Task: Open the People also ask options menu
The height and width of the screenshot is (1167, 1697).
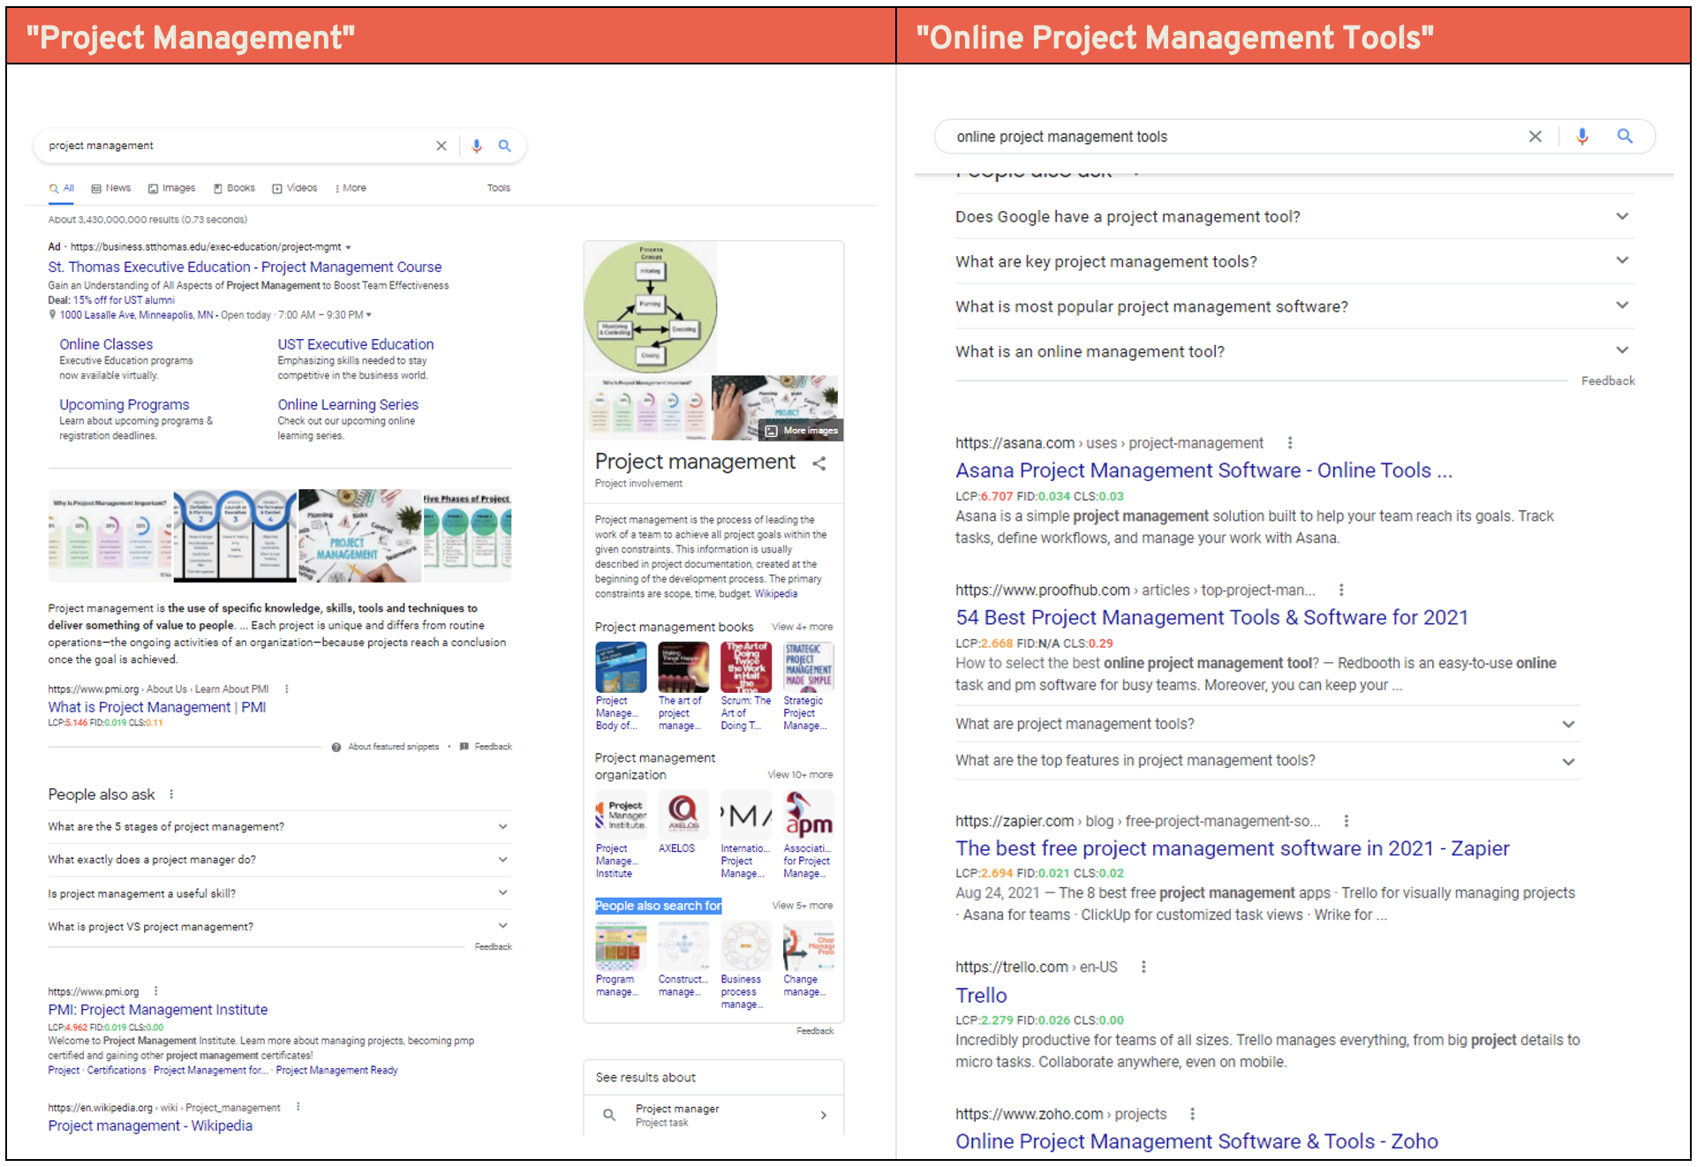Action: pos(171,794)
